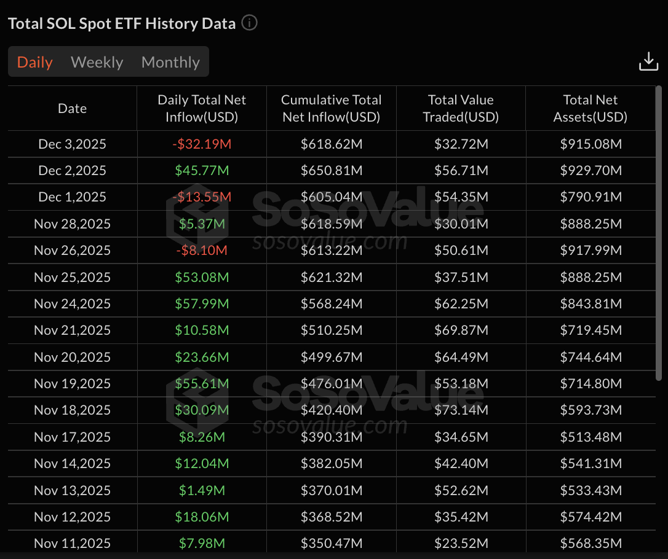Click the $57.99M net inflow value
Image resolution: width=668 pixels, height=559 pixels.
click(x=202, y=303)
